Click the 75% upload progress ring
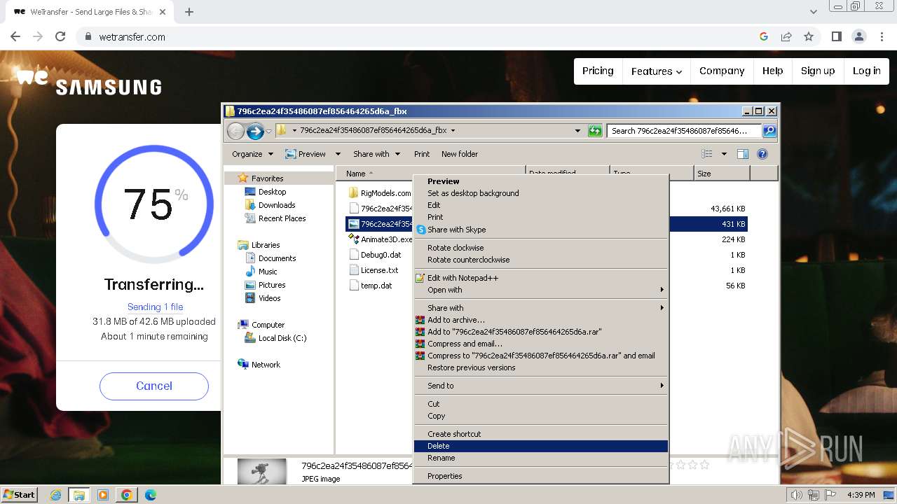Image resolution: width=897 pixels, height=504 pixels. [154, 204]
